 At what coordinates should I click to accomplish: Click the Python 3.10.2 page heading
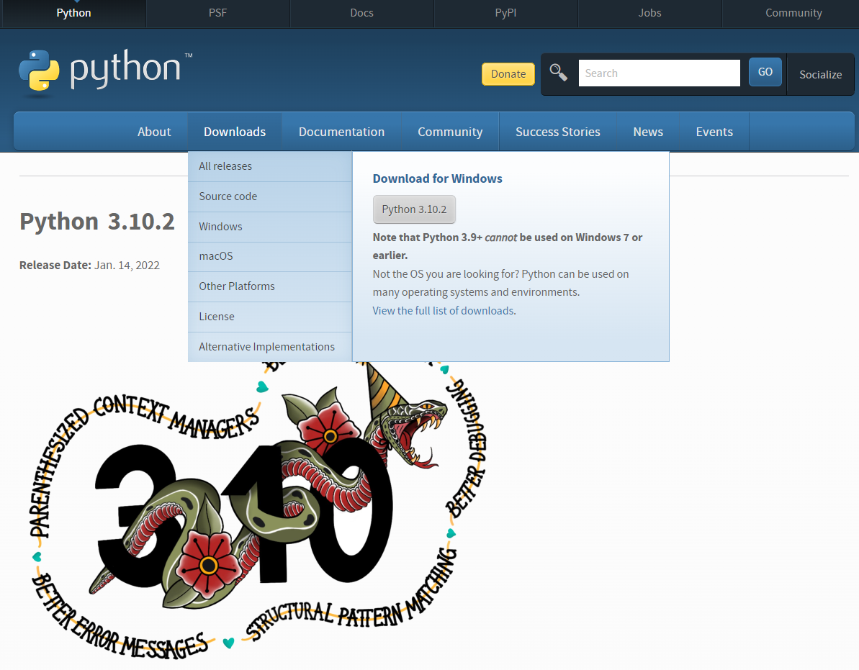point(97,221)
